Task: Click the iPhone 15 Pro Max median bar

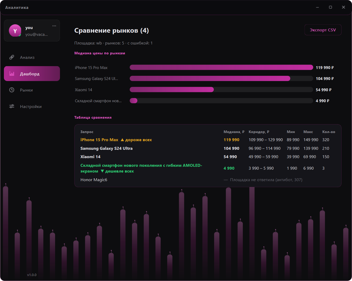Action: (x=221, y=67)
